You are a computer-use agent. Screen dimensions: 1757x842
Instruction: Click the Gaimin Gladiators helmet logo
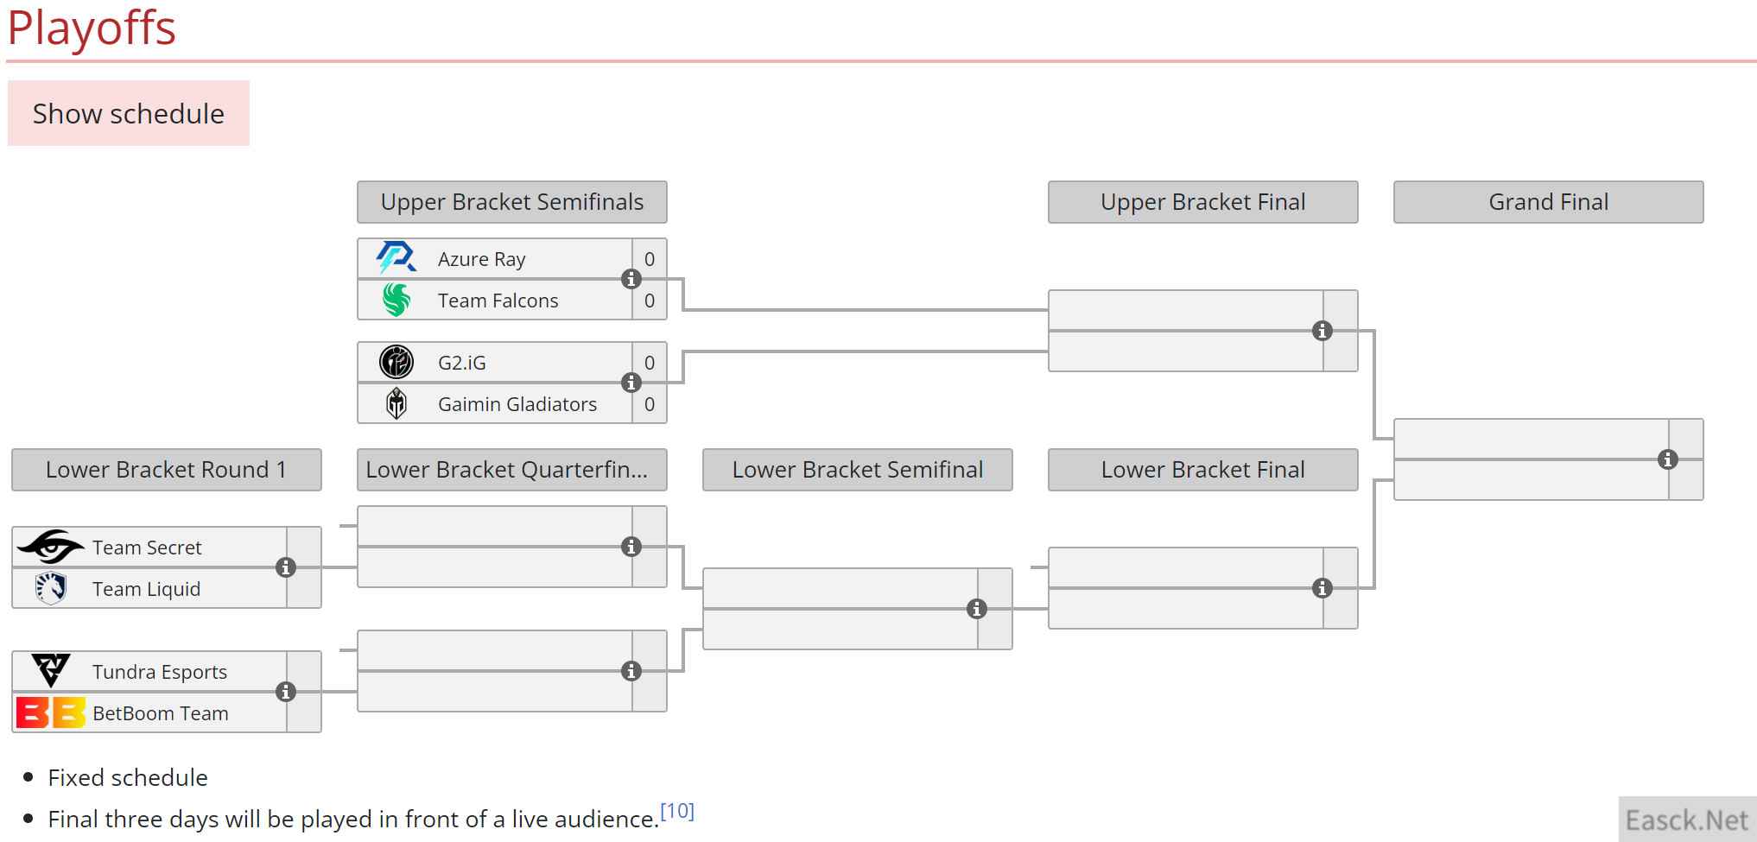tap(396, 403)
